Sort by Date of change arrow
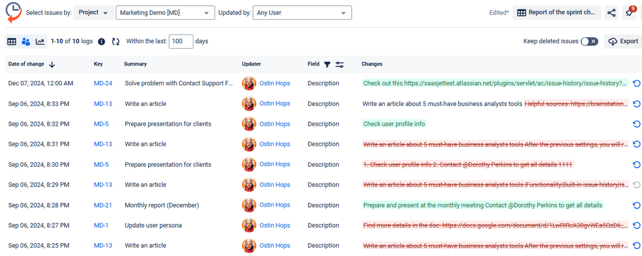The height and width of the screenshot is (256, 642). point(51,64)
